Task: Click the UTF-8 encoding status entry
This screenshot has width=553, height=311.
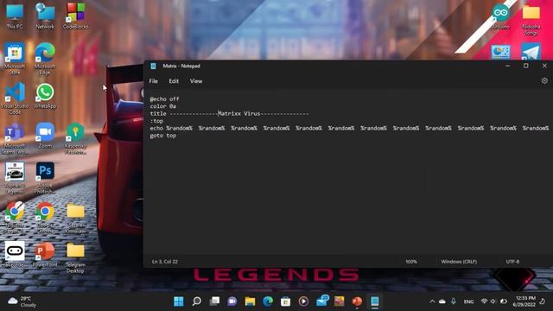Action: click(x=512, y=262)
